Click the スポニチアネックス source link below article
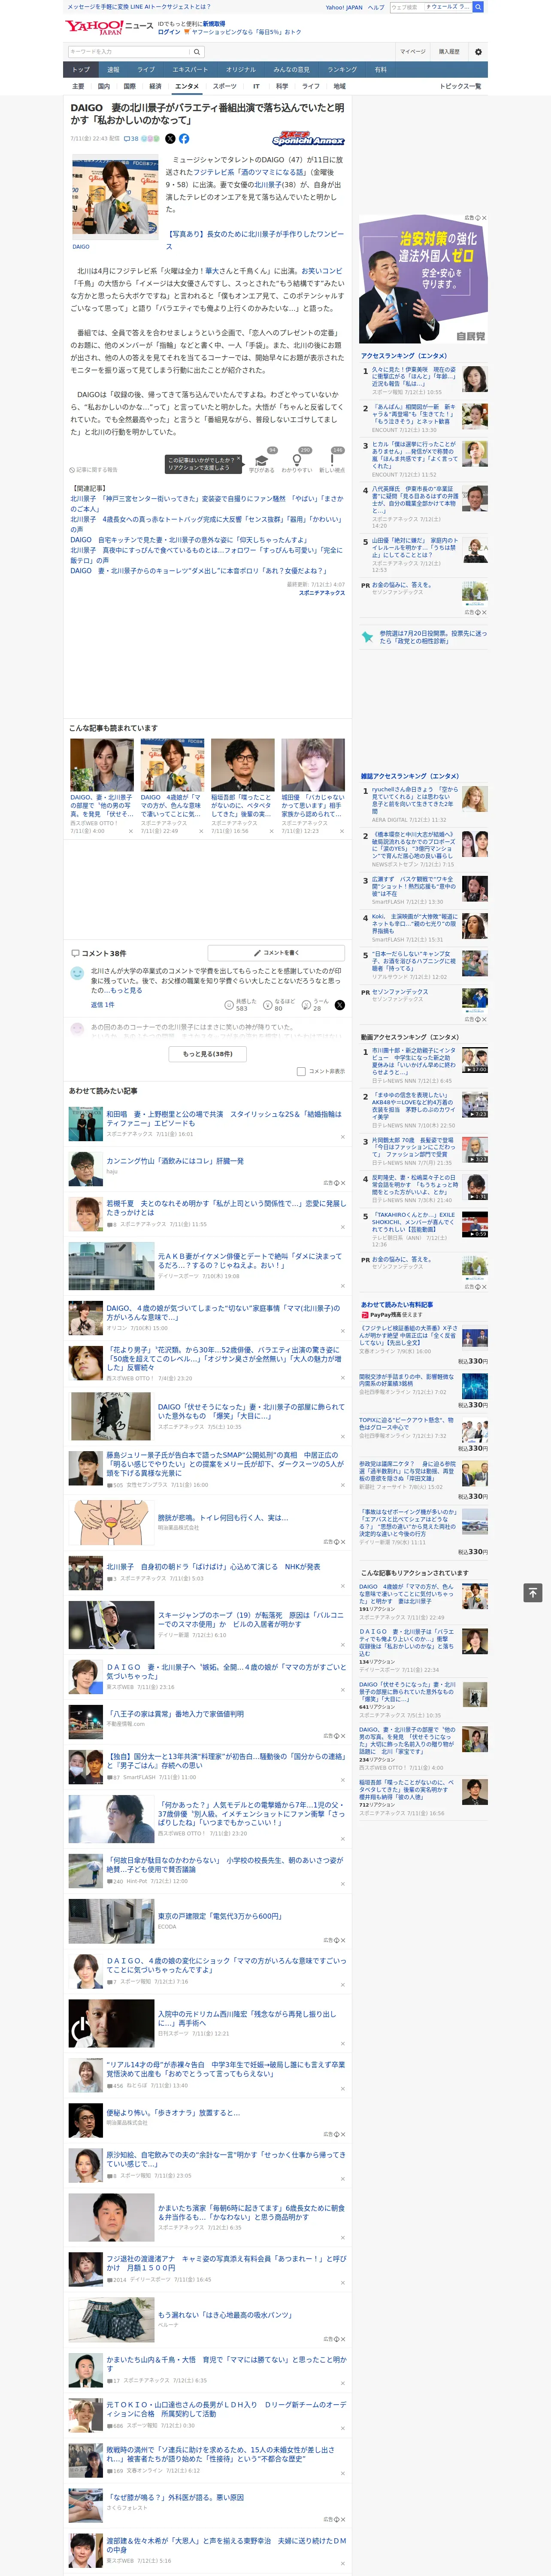The height and width of the screenshot is (2576, 551). [322, 593]
